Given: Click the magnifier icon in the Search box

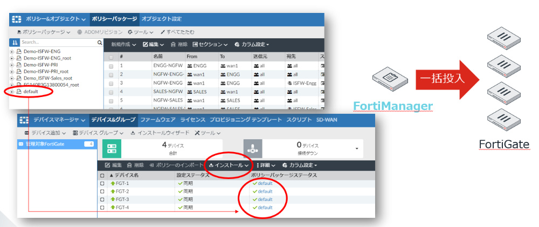Looking at the screenshot, I should [100, 43].
